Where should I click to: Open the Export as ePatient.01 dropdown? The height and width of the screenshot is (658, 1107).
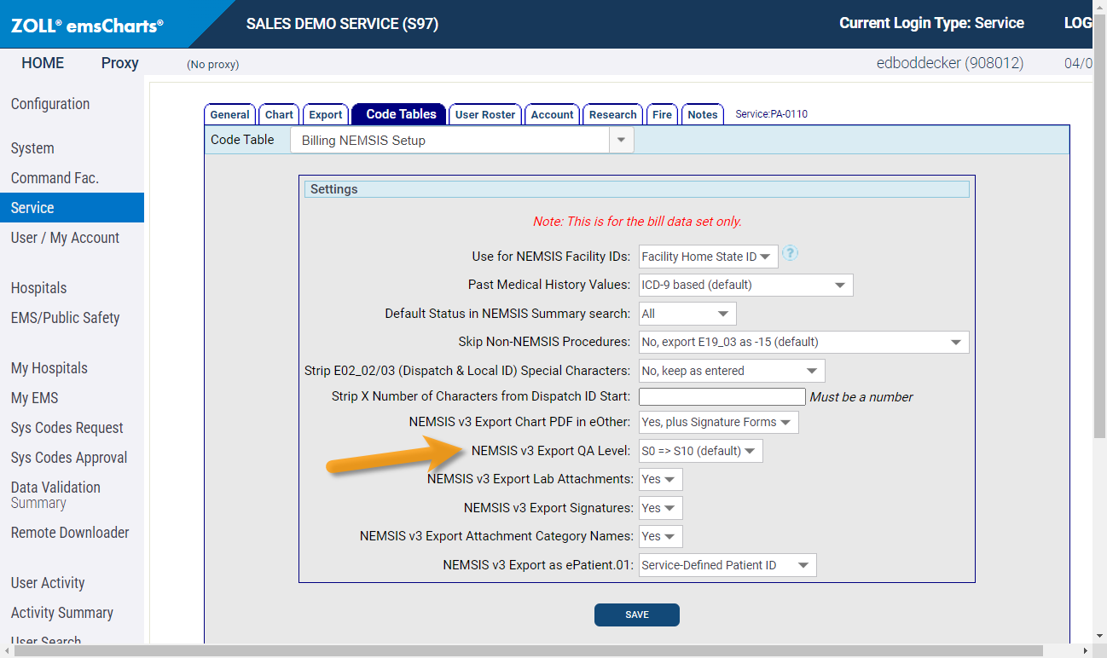point(727,565)
